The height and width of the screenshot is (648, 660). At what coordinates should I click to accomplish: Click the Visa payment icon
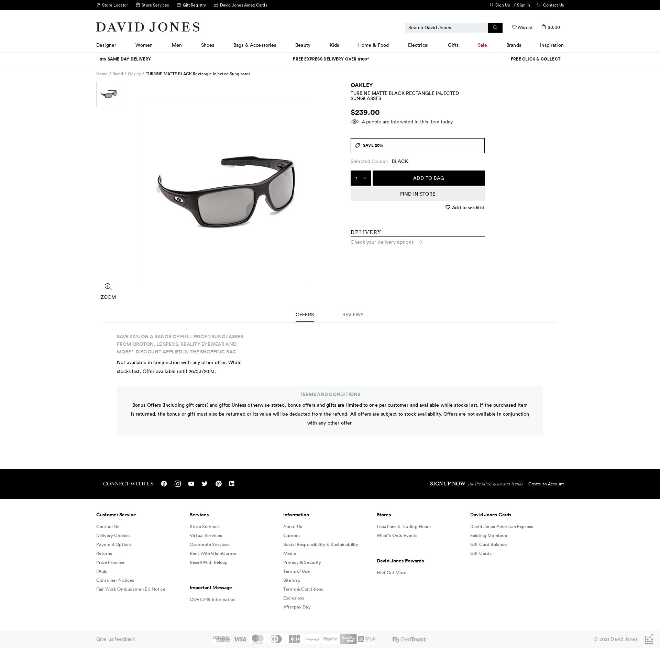(x=240, y=639)
